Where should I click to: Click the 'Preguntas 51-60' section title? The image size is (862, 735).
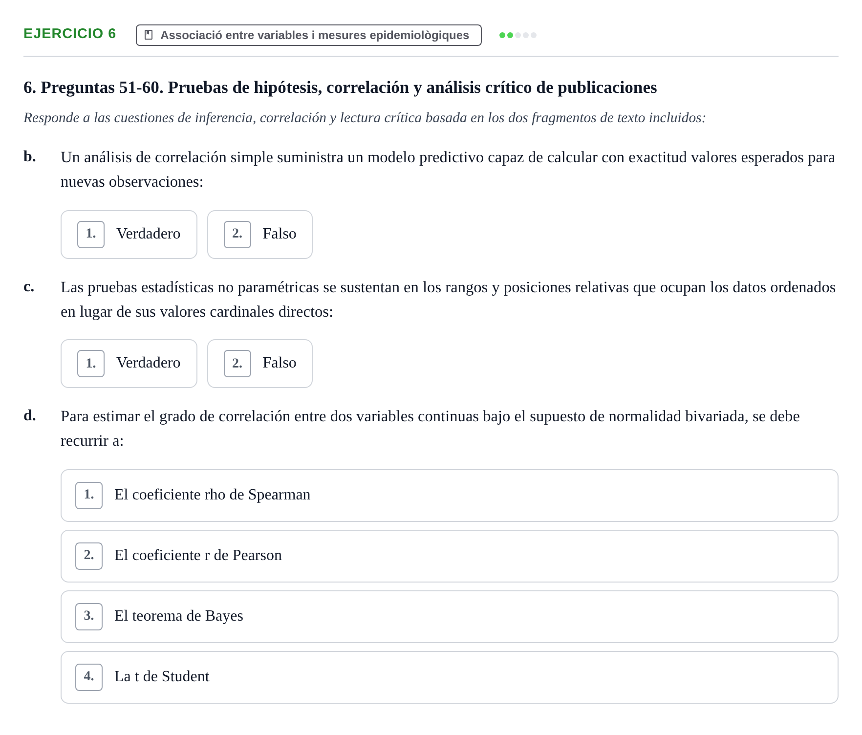point(340,87)
